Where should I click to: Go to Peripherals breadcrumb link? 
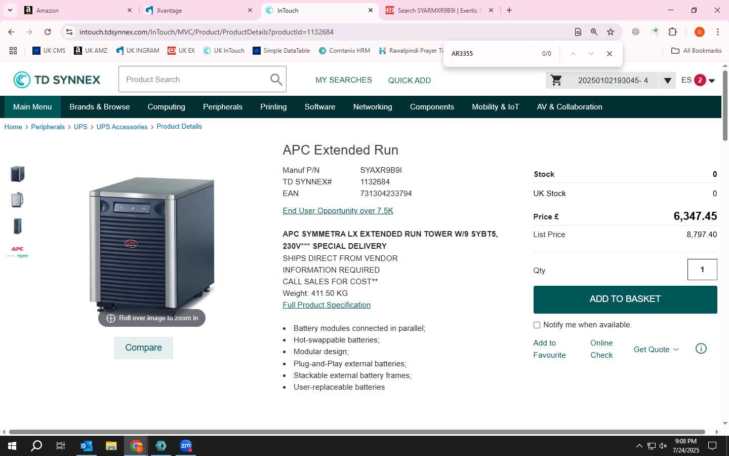pyautogui.click(x=48, y=127)
